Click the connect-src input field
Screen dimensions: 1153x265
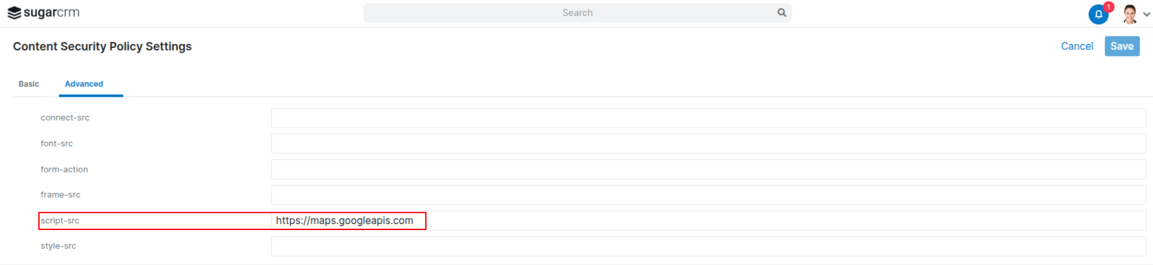[708, 118]
